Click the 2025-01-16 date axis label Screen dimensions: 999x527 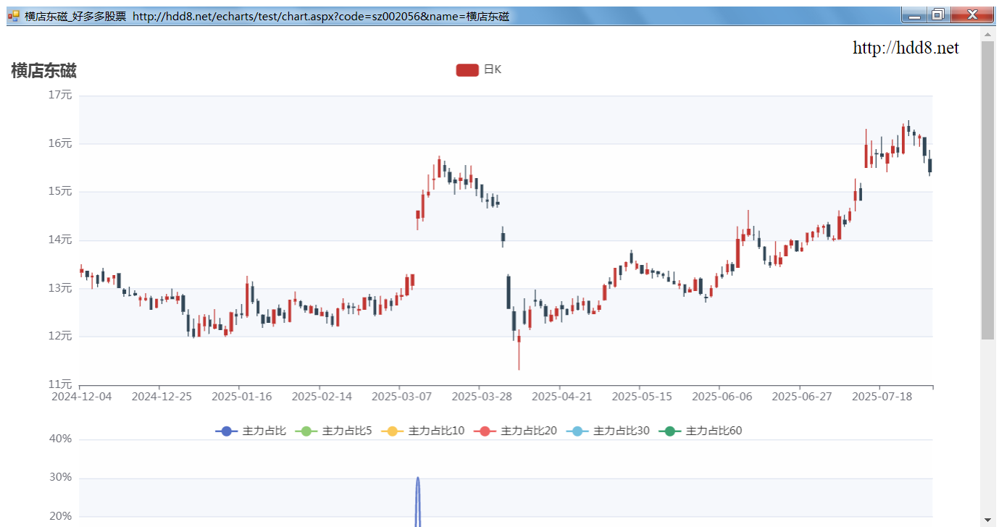241,397
